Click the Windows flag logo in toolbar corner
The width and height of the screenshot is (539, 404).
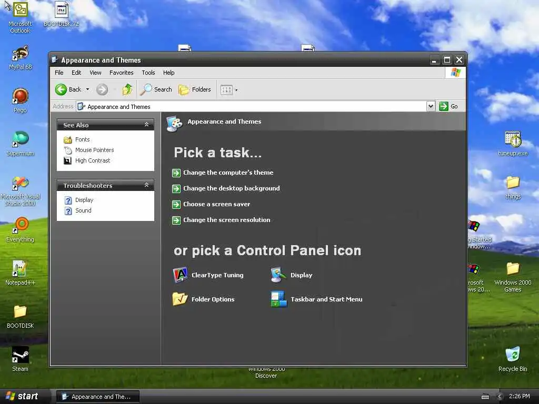pyautogui.click(x=456, y=73)
